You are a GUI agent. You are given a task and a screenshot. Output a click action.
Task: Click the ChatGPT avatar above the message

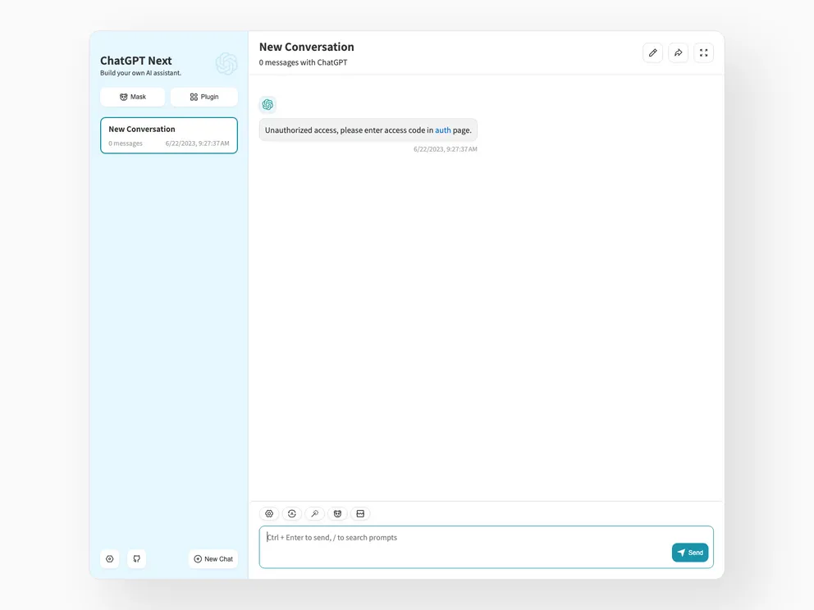[x=268, y=104]
